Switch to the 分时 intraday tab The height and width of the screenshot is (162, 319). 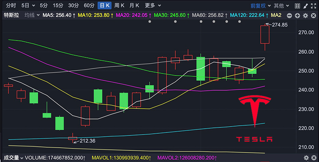click(x=11, y=6)
